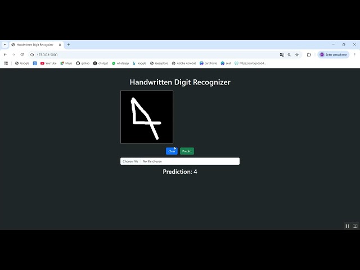360x270 pixels.
Task: Click the browser forward arrow
Action: (x=13, y=55)
